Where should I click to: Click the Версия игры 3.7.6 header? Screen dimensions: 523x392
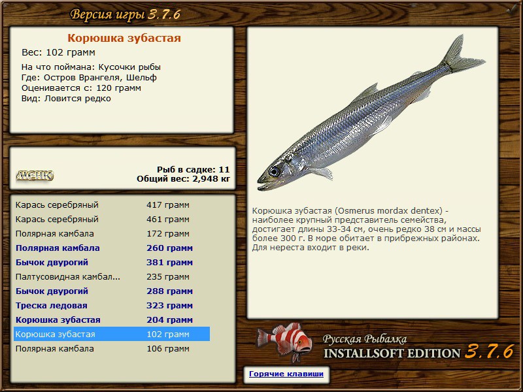126,14
